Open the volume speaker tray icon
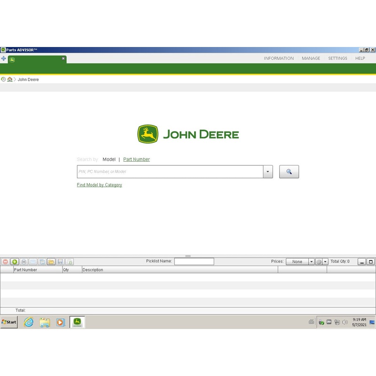 [x=345, y=322]
